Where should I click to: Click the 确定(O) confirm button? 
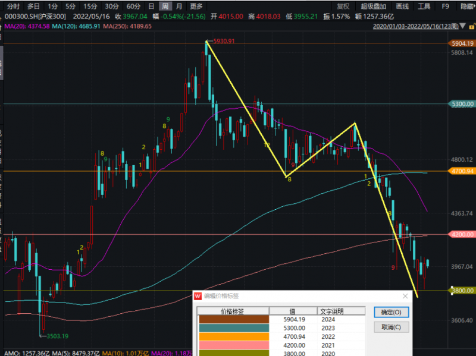tap(391, 312)
